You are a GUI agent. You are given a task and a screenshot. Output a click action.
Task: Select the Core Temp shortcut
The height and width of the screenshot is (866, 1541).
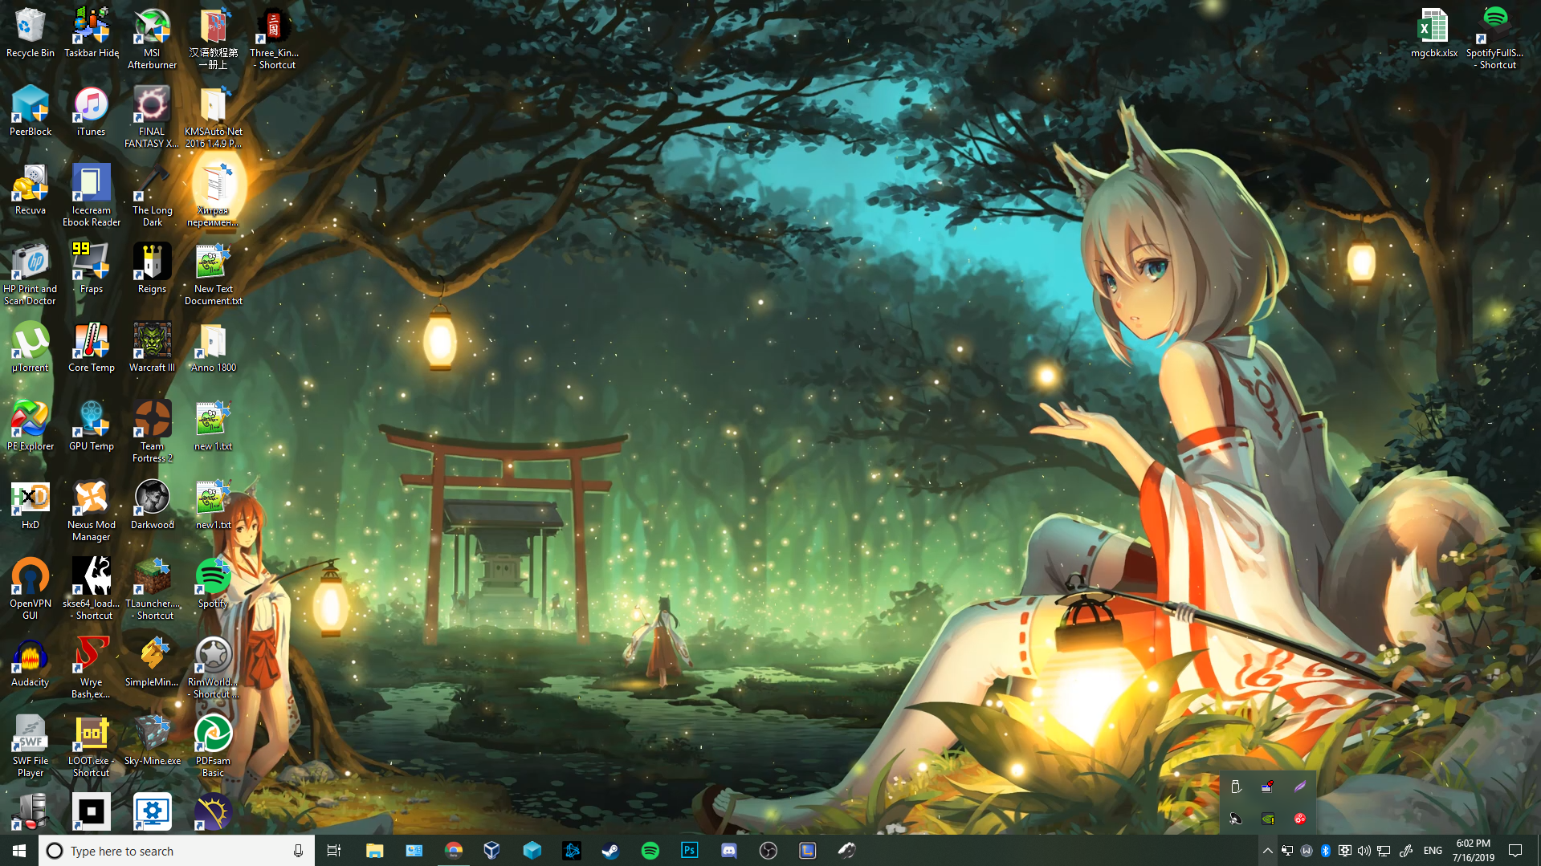(x=91, y=348)
